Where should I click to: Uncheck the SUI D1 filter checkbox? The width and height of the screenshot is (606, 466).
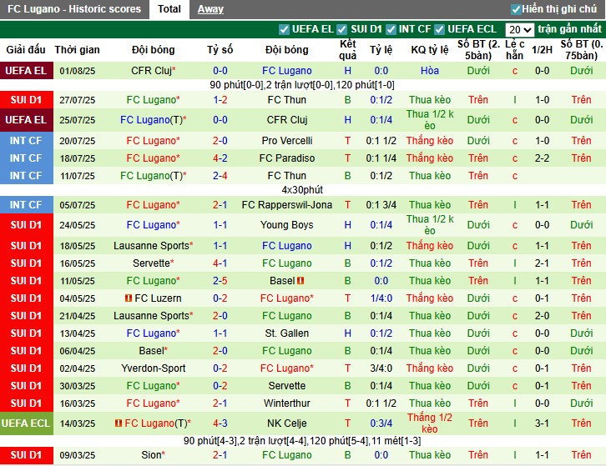[341, 29]
